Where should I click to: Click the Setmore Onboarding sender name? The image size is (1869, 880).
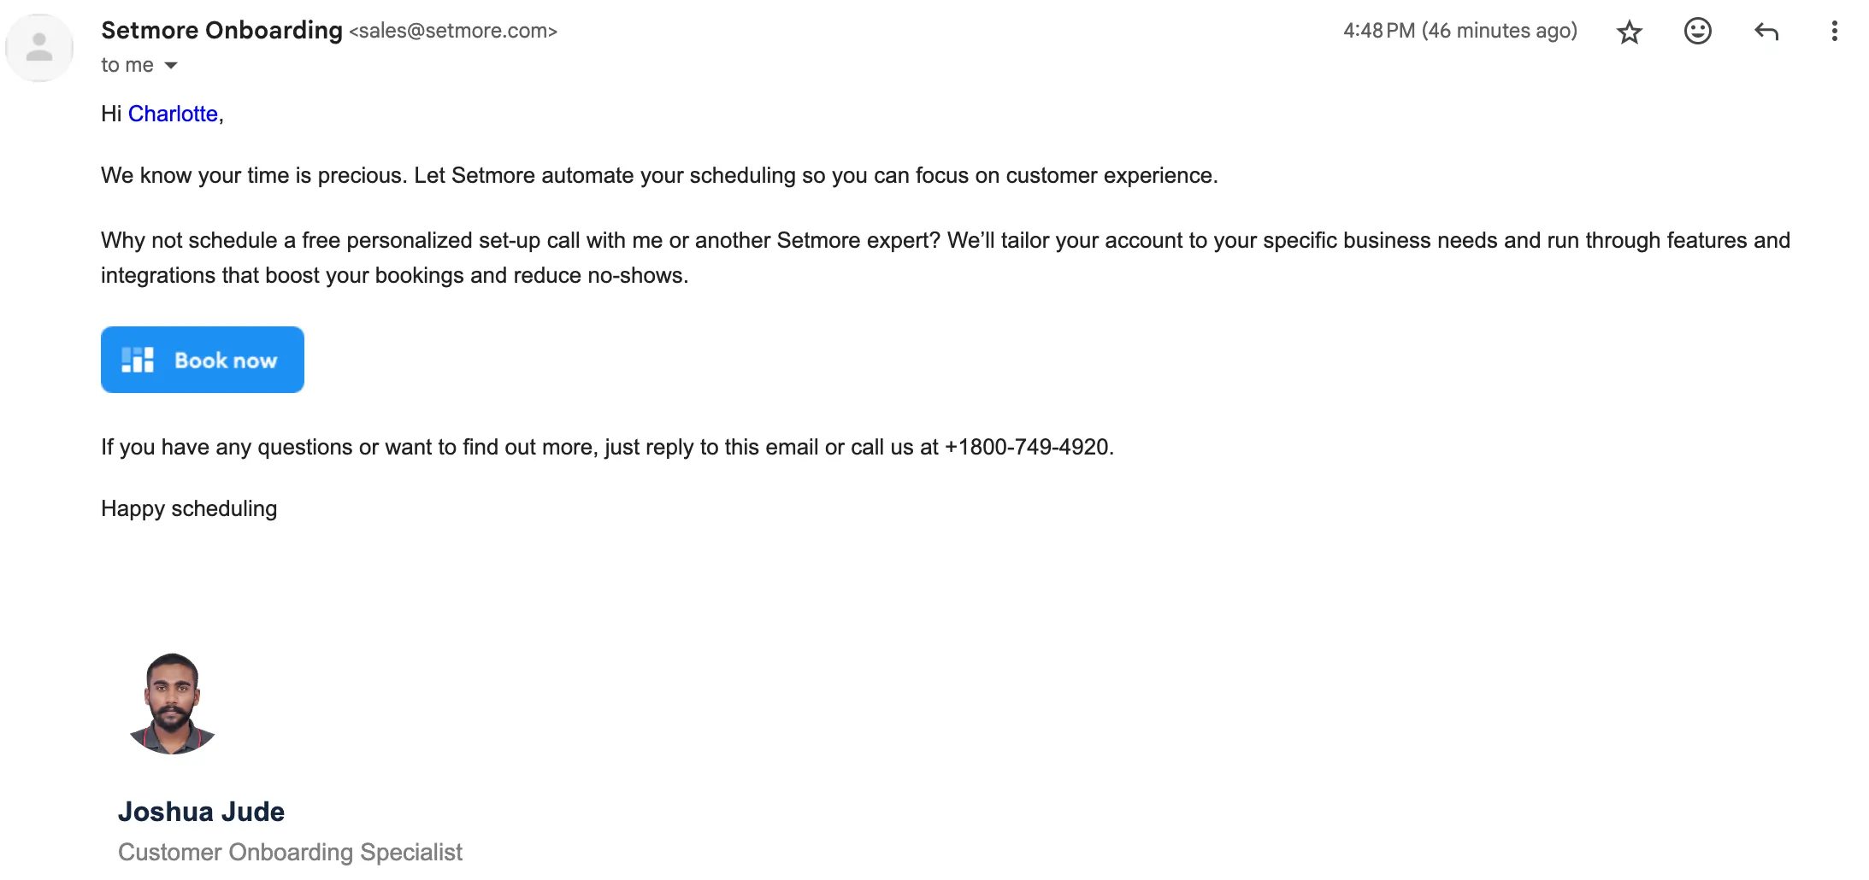click(x=221, y=30)
